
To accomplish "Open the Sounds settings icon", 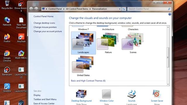I will coord(132,94).
